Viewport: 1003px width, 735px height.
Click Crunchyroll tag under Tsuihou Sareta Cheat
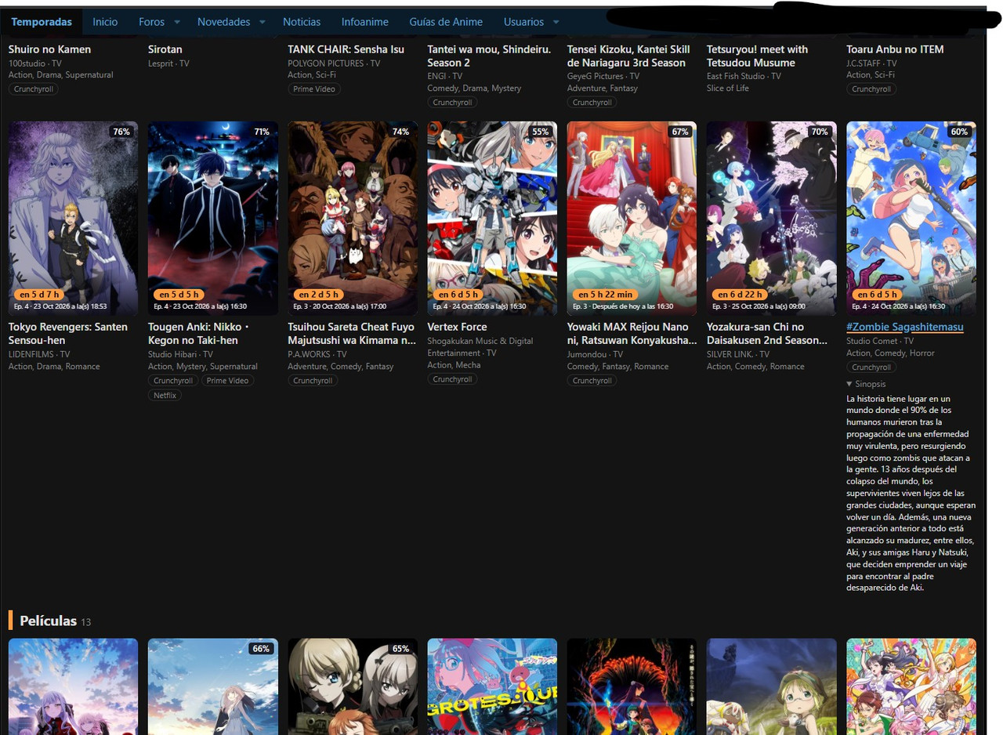[x=313, y=381]
